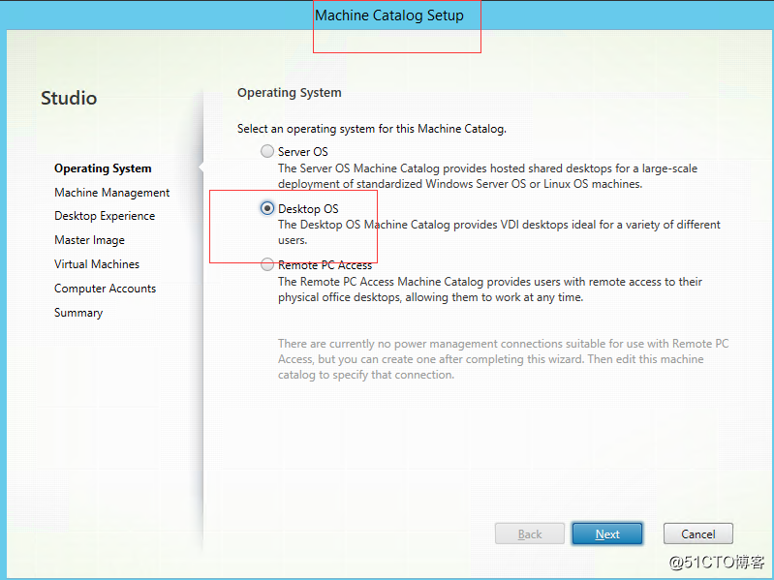Image resolution: width=774 pixels, height=580 pixels.
Task: Select the Desktop OS radio button
Action: (x=267, y=208)
